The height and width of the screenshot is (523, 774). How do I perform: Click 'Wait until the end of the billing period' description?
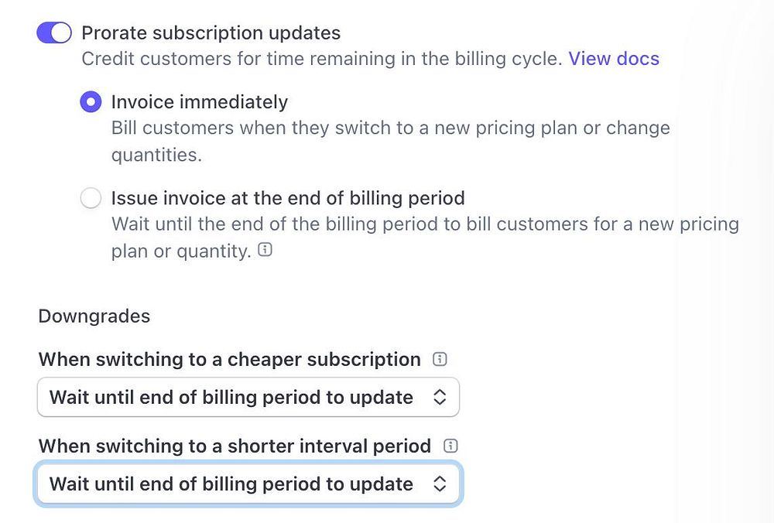pos(424,224)
